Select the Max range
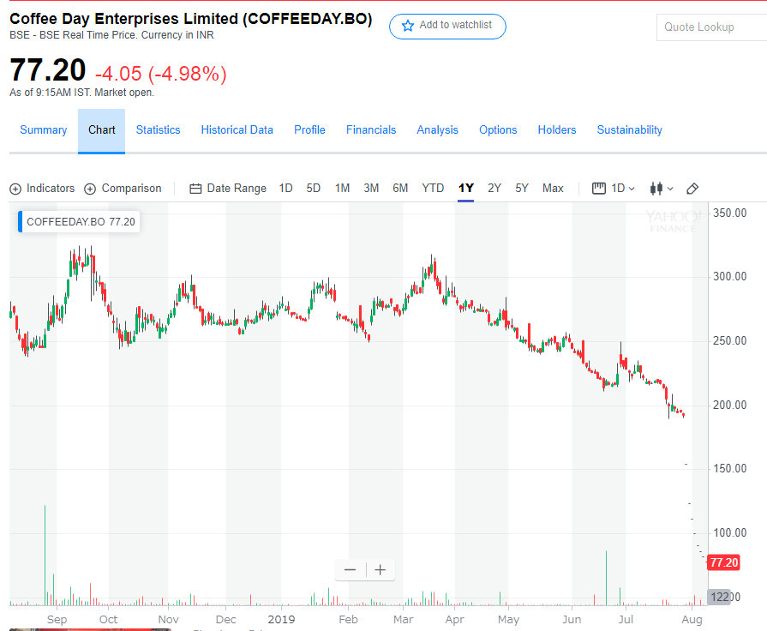Screen dimensions: 767x631 tap(553, 189)
